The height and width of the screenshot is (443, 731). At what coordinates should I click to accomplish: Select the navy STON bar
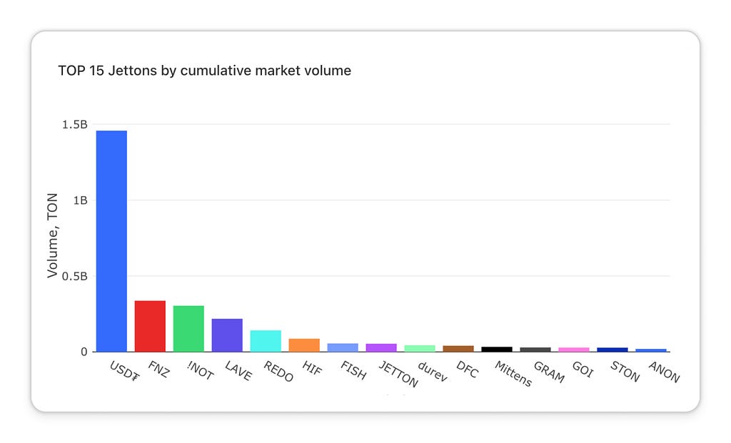[612, 350]
